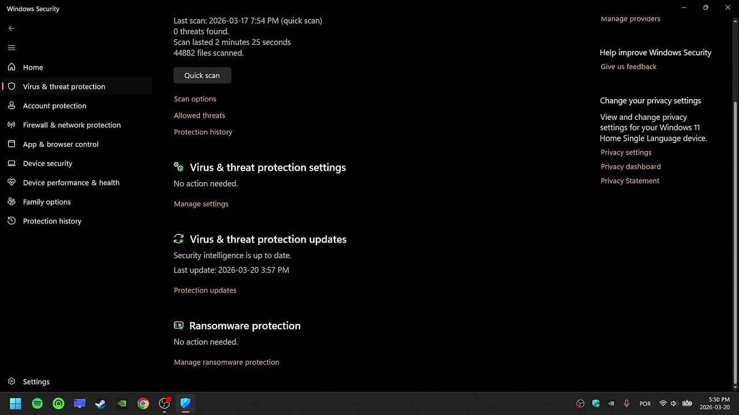Start a Quick scan
739x415 pixels.
202,76
